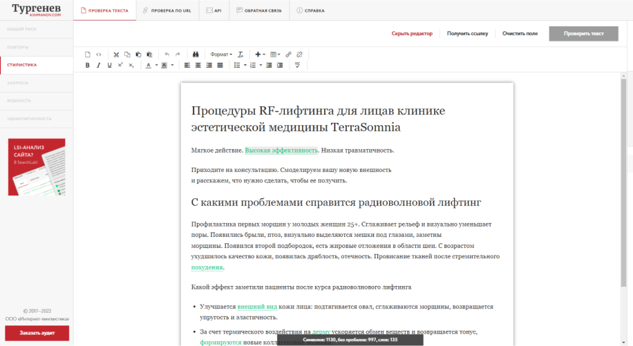Image resolution: width=633 pixels, height=346 pixels.
Task: Align text right
Action: (209, 65)
